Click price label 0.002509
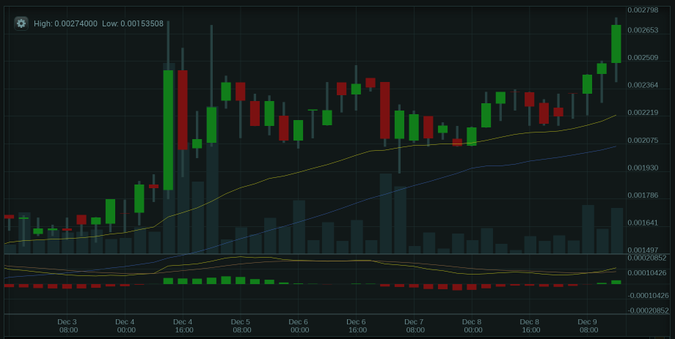This screenshot has height=339, width=675. (643, 58)
